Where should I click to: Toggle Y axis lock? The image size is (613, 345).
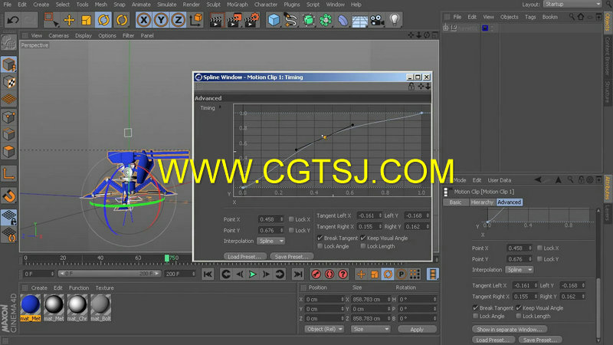coord(161,20)
